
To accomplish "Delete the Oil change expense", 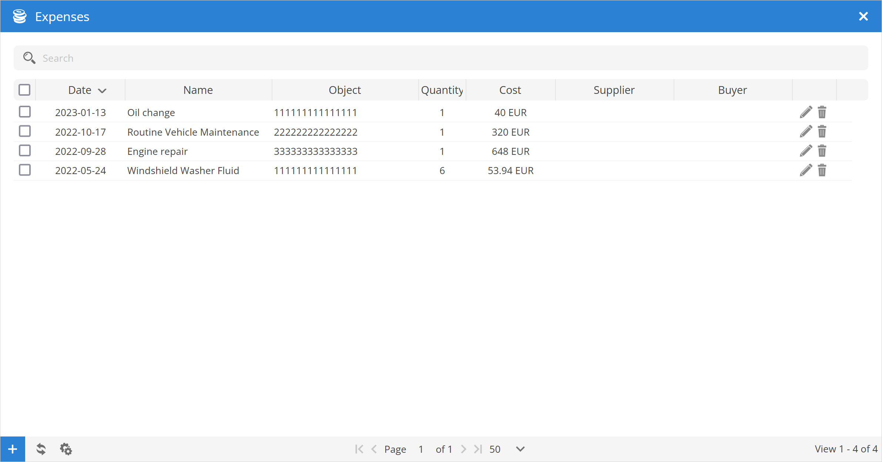I will (822, 112).
